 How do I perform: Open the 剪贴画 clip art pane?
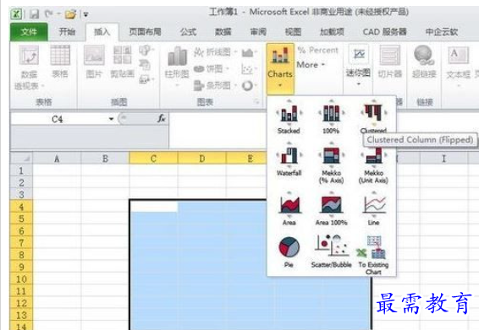[123, 62]
